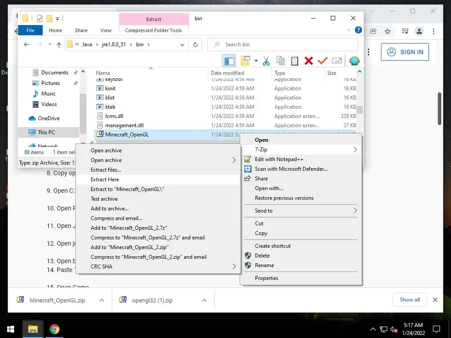Expand the 7-Zip submenu arrow

355,150
